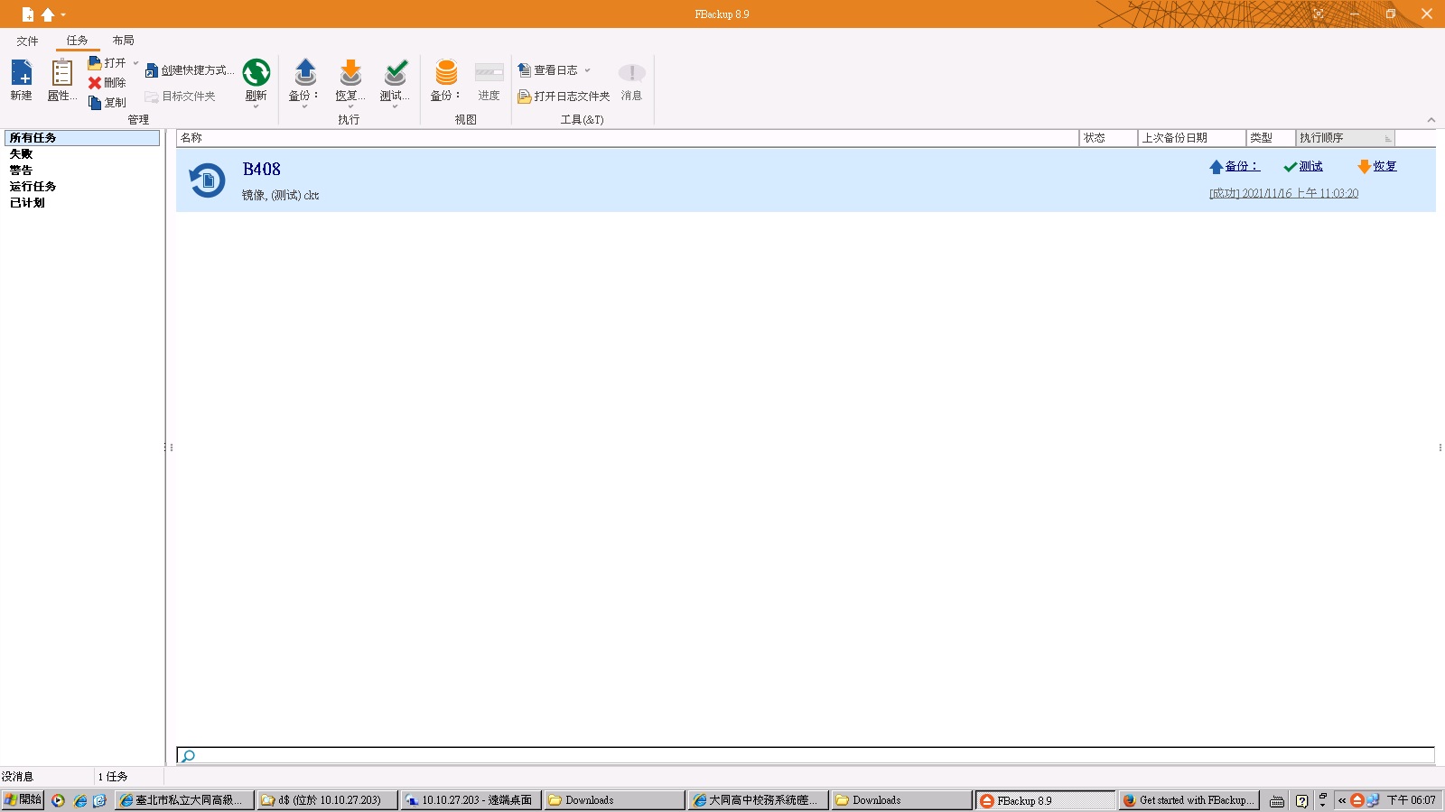Click the 沒消息 status bar entry
The height and width of the screenshot is (812, 1445).
click(18, 777)
